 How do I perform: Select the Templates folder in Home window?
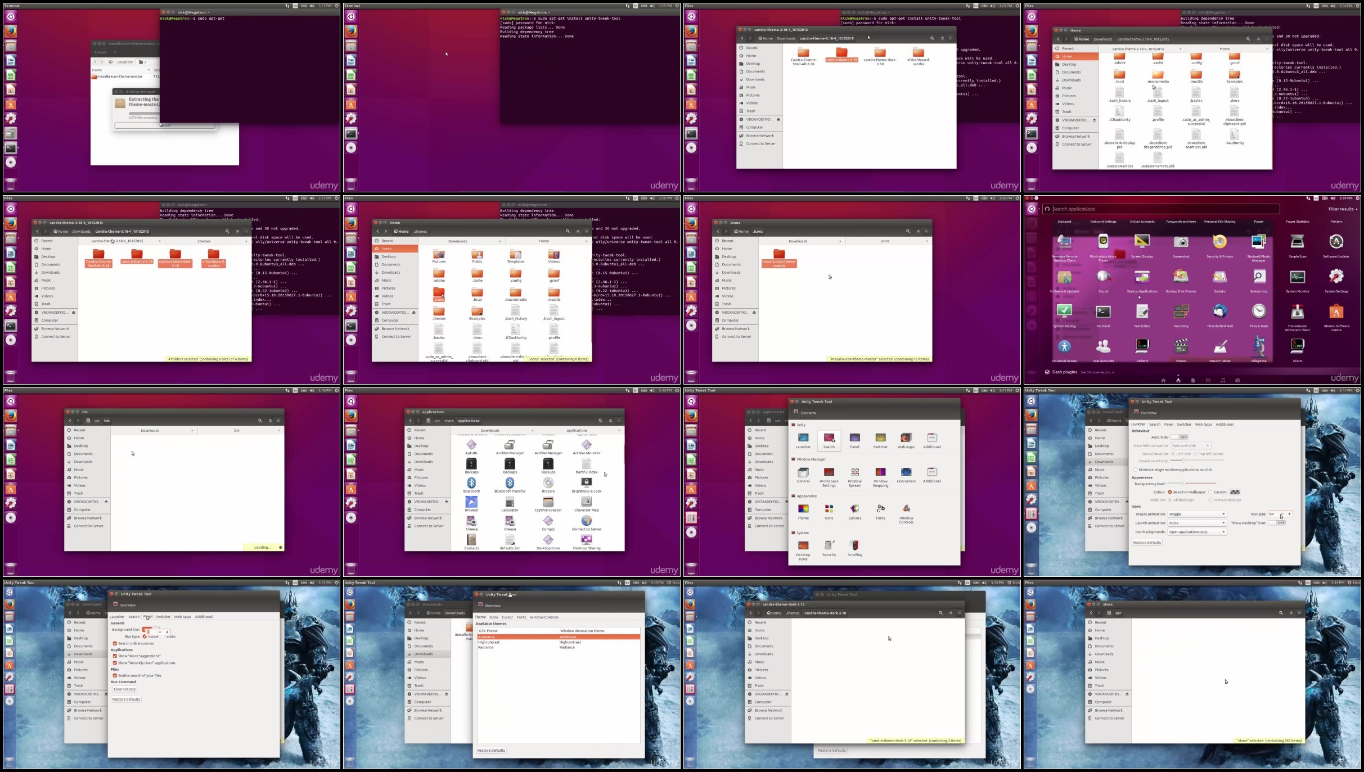point(515,257)
